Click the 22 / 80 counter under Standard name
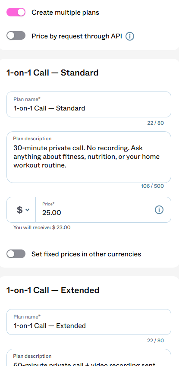Image resolution: width=179 pixels, height=366 pixels. [156, 123]
